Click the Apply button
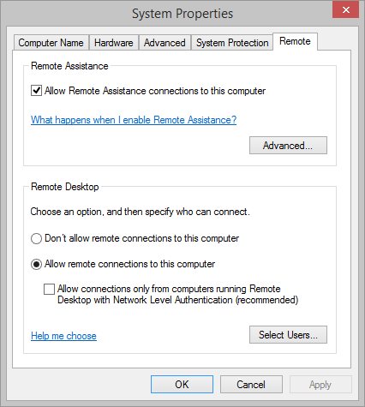Viewport: 365px width, 407px height. pyautogui.click(x=320, y=385)
